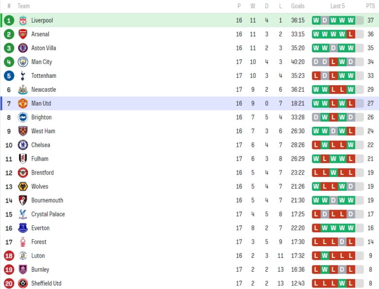Image resolution: width=379 pixels, height=289 pixels.
Task: Click the Team column header
Action: pyautogui.click(x=24, y=6)
